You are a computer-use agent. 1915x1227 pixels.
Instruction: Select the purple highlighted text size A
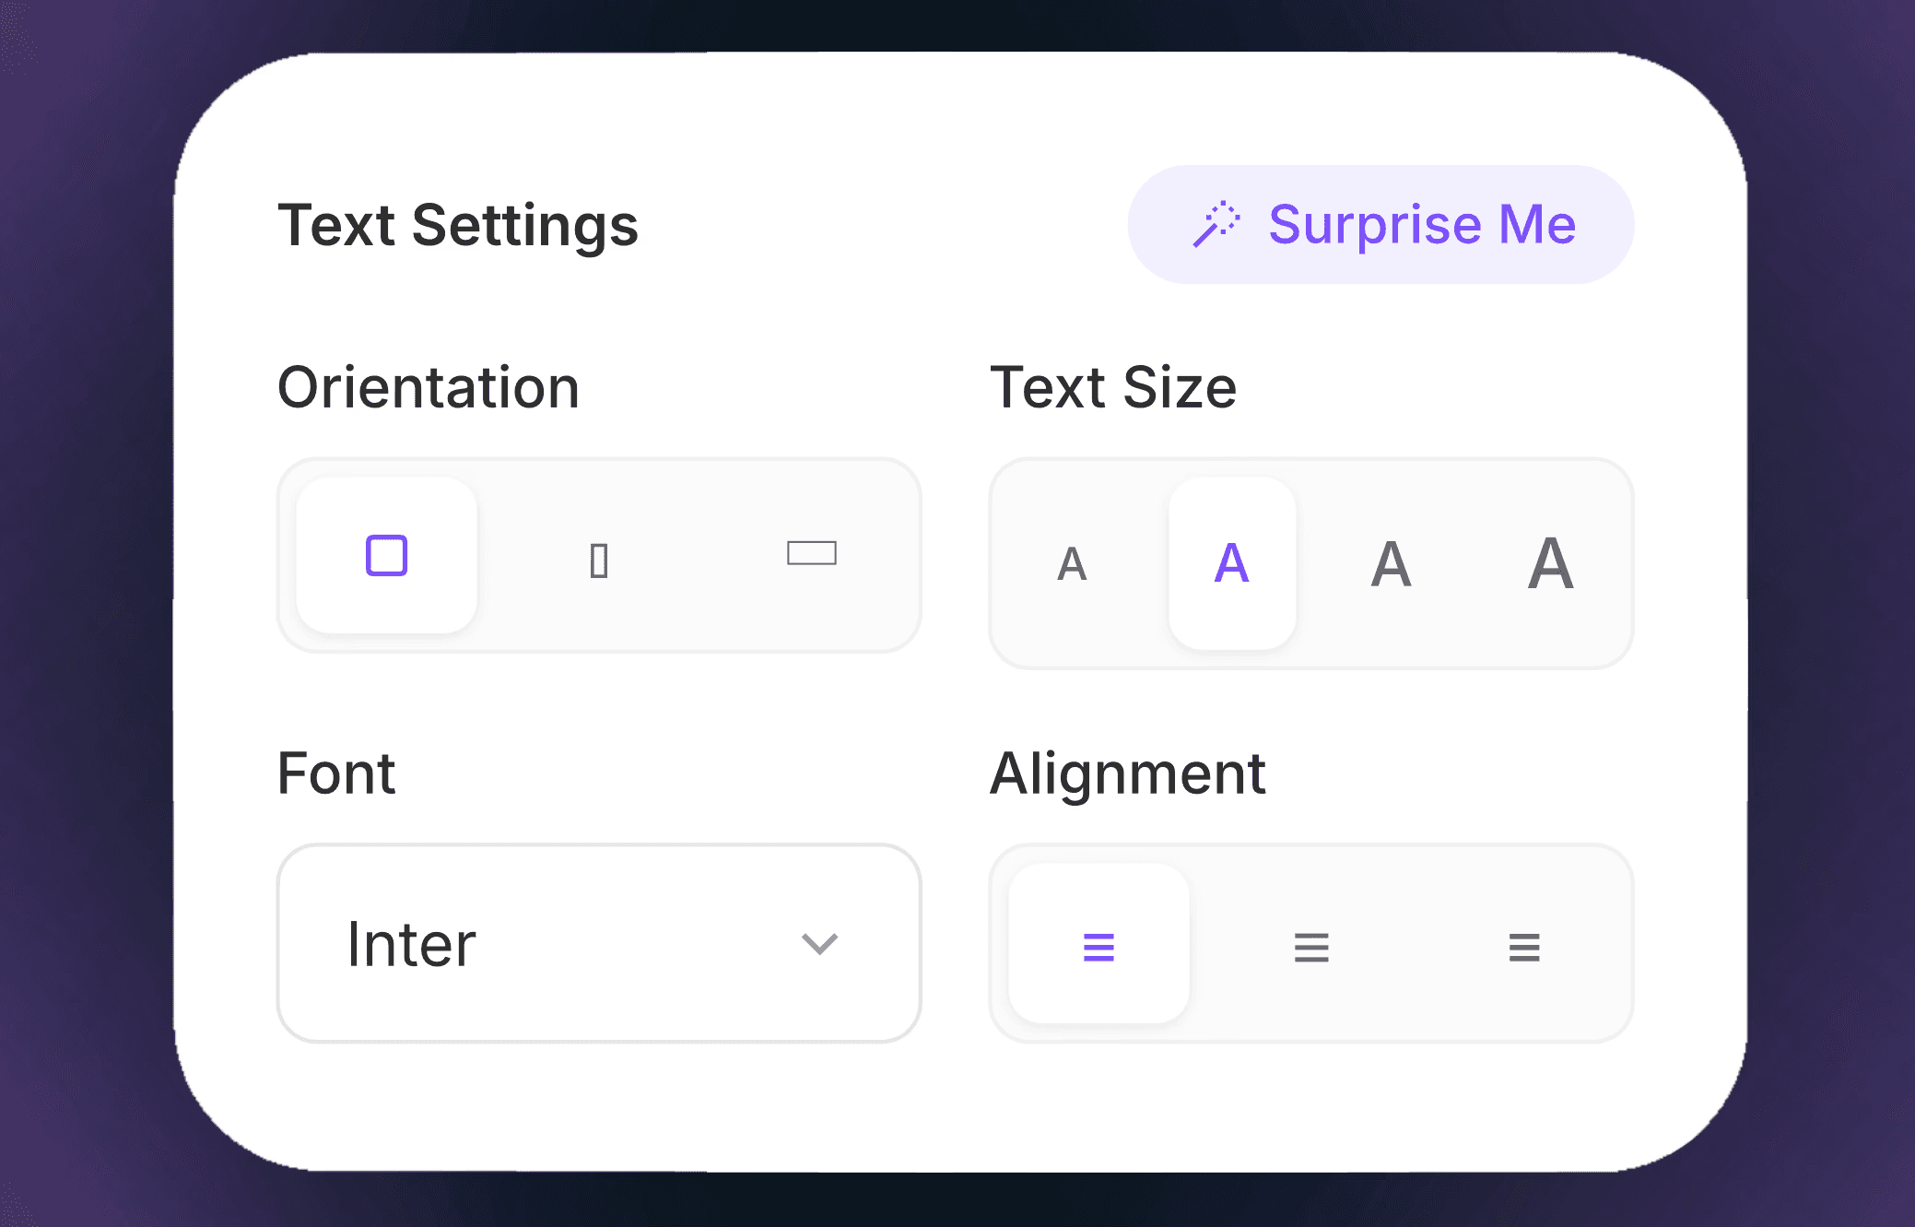point(1232,562)
